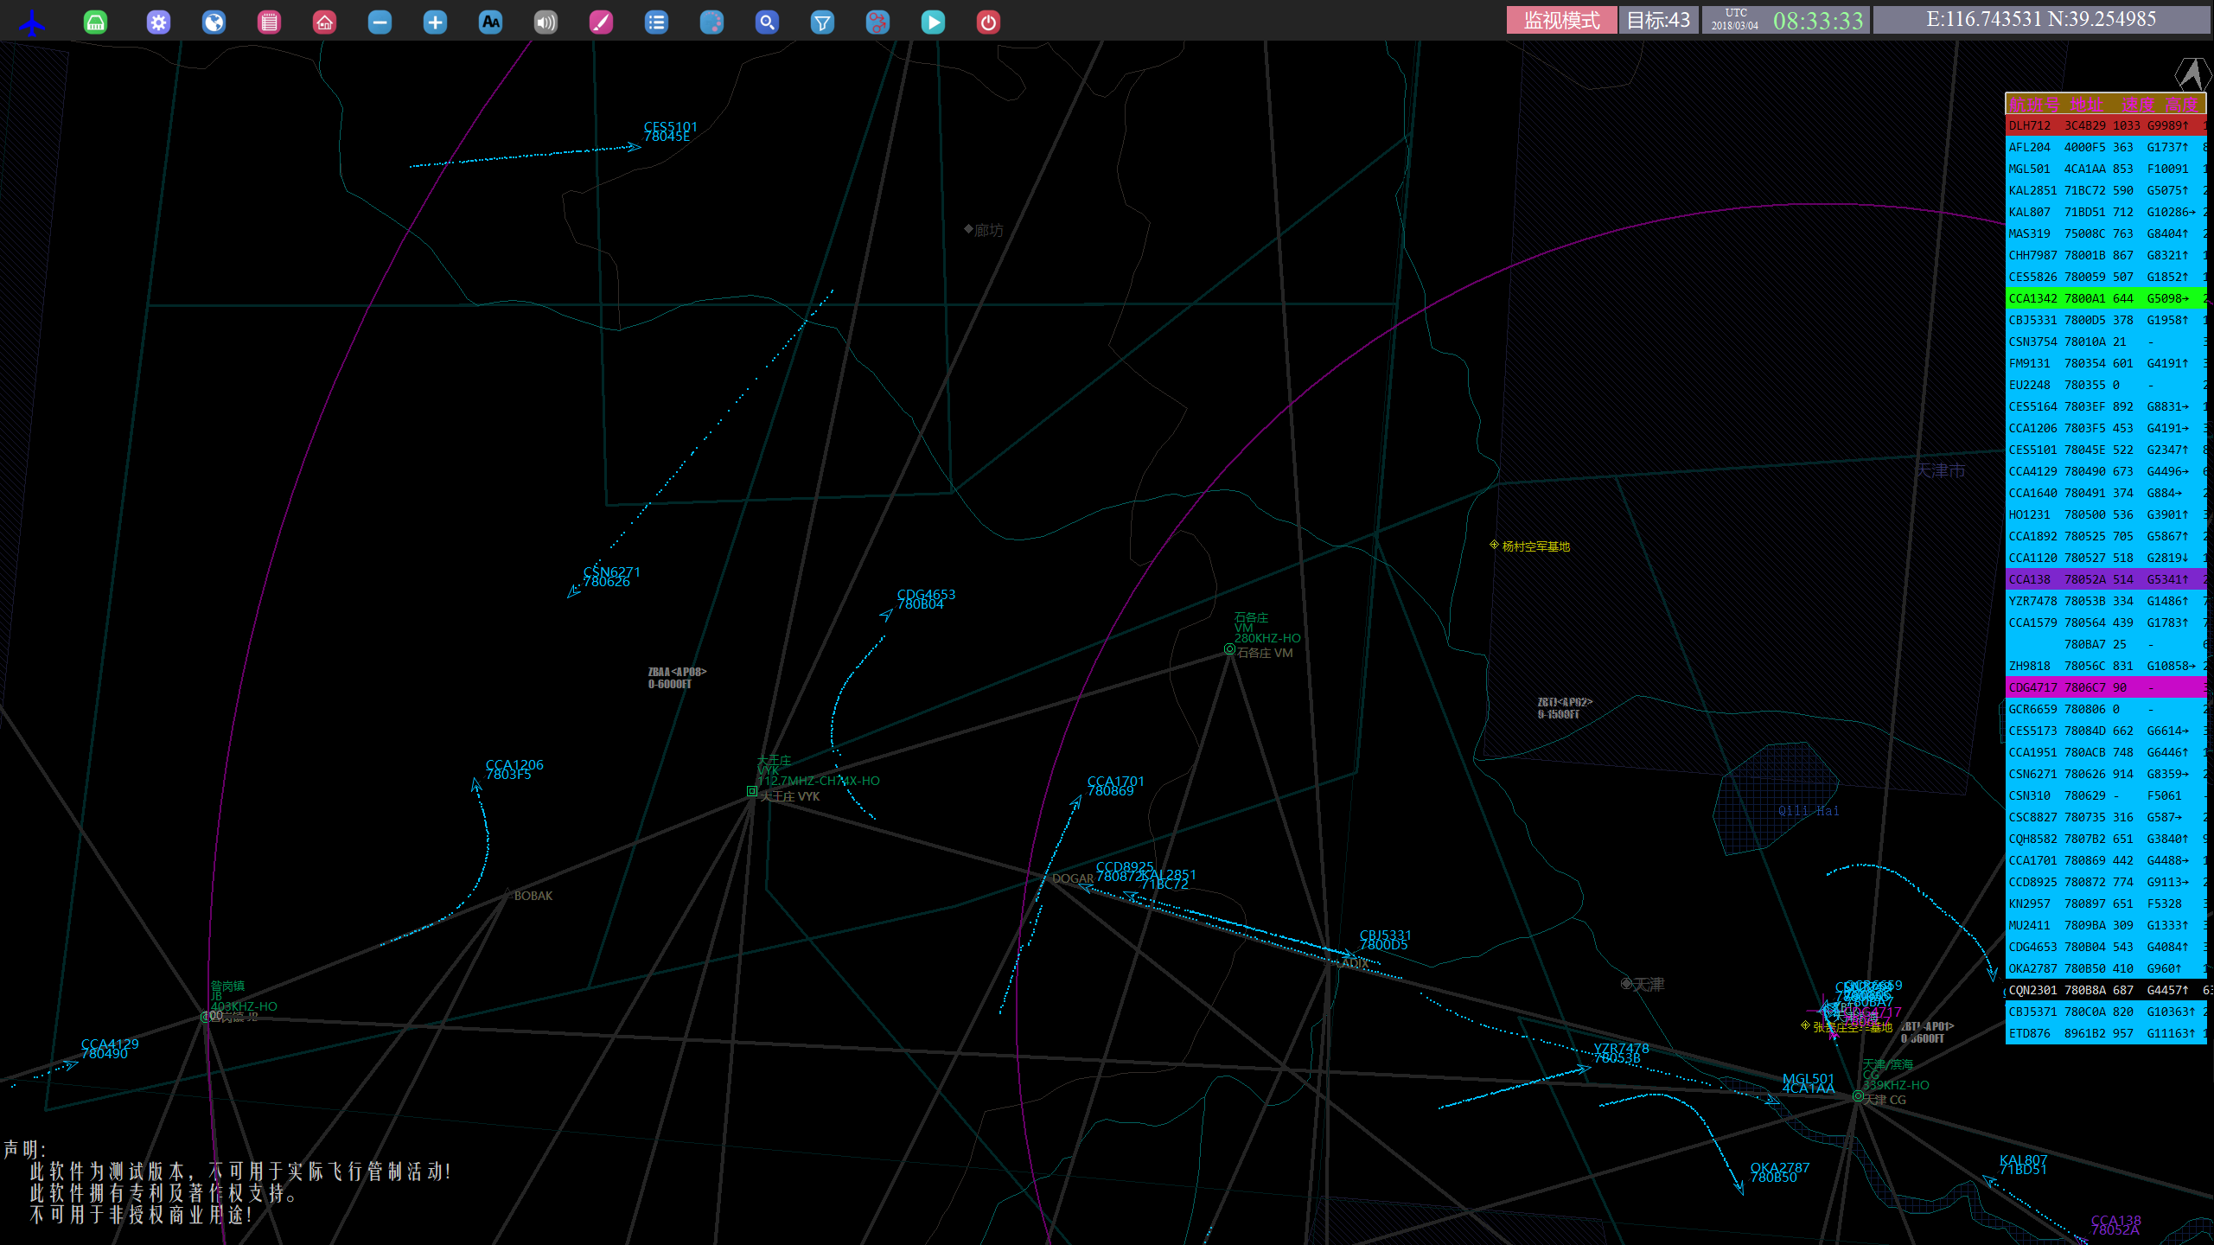The width and height of the screenshot is (2214, 1245).
Task: Click the ZBAA<AP08> airspace label
Action: click(x=677, y=678)
